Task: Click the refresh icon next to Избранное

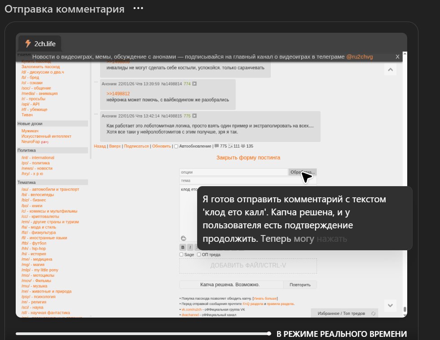Action: pyautogui.click(x=374, y=314)
